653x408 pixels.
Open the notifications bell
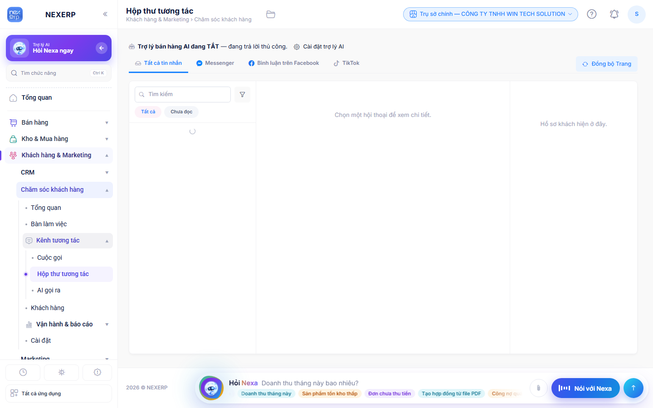pyautogui.click(x=614, y=14)
